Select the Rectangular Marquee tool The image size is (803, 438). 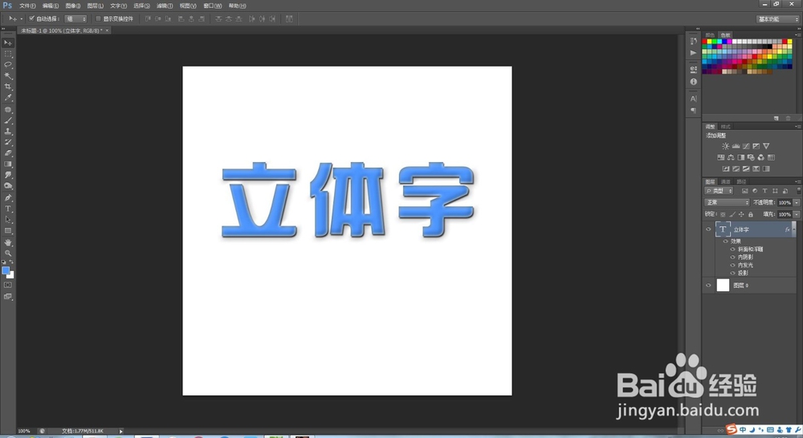[x=8, y=54]
